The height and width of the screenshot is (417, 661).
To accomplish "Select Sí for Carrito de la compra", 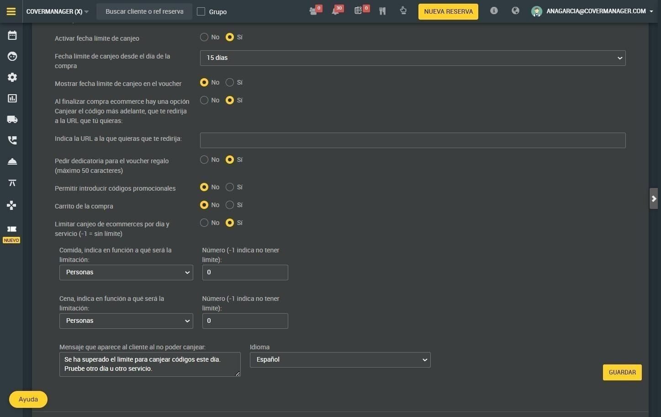I will [230, 205].
